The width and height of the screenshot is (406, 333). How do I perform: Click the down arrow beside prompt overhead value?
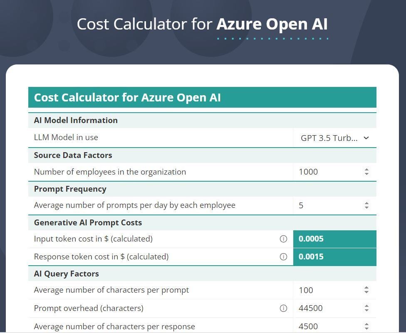click(366, 311)
